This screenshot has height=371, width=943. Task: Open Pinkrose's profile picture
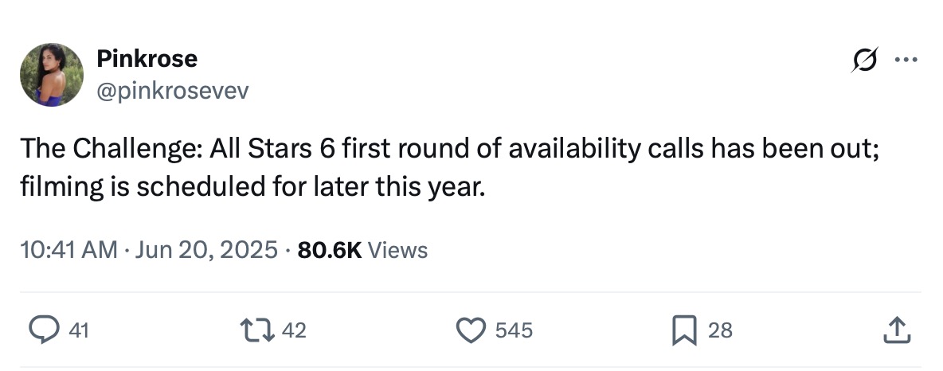tap(52, 75)
